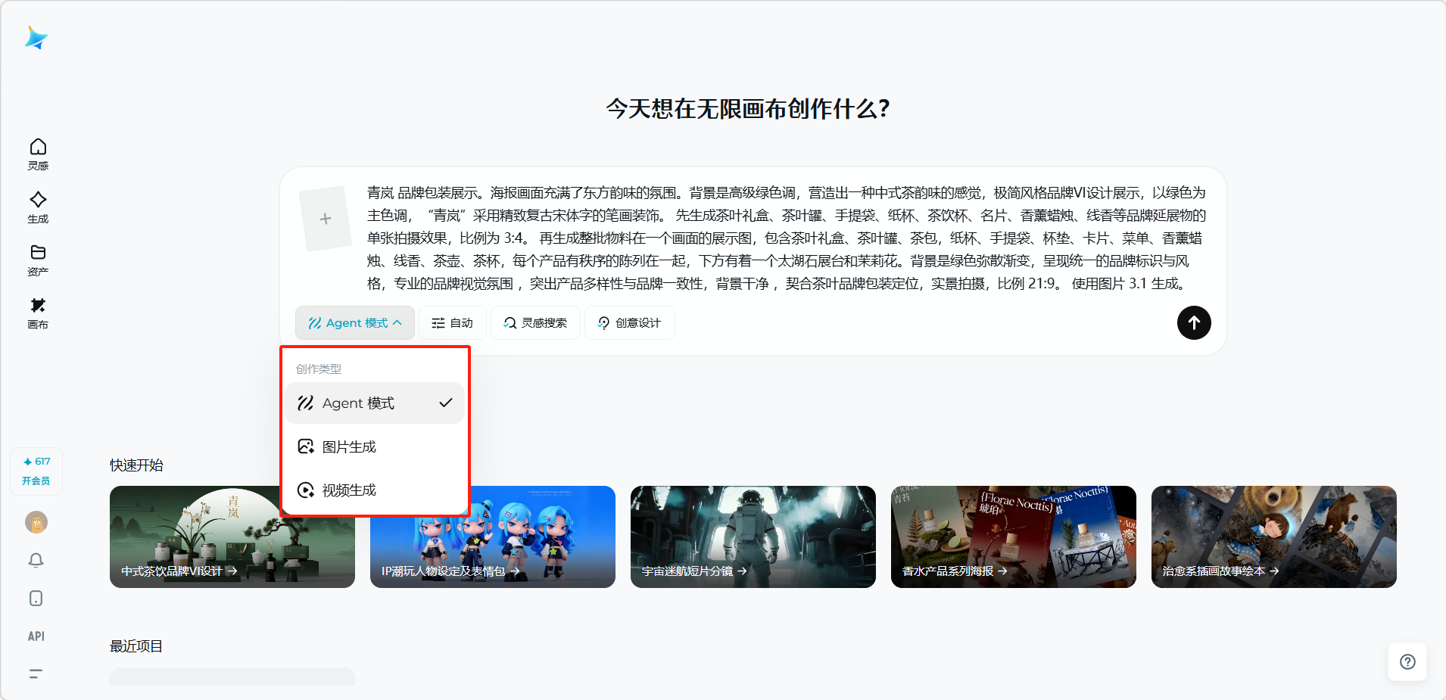Enable the 灵感搜索 option
This screenshot has width=1446, height=700.
point(535,323)
